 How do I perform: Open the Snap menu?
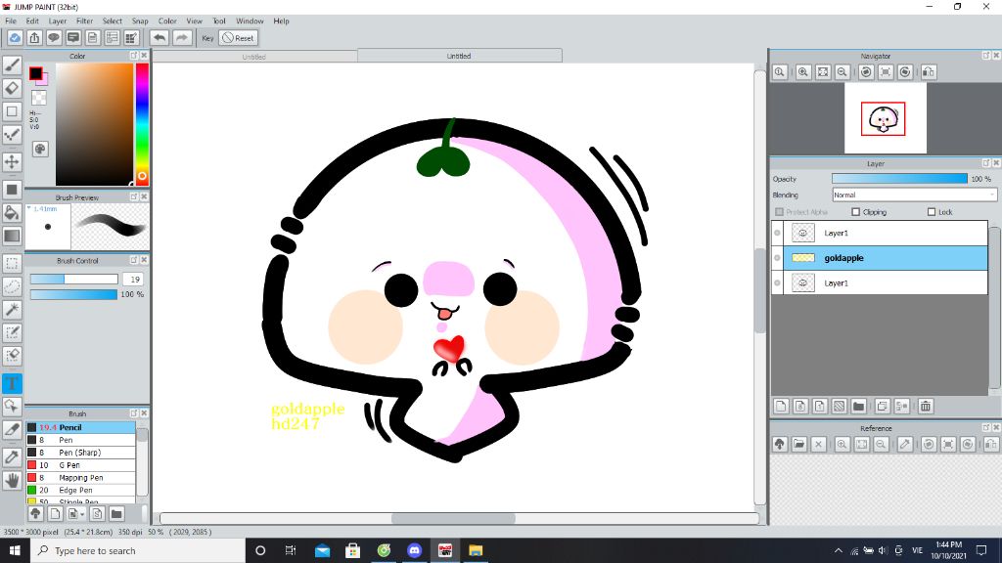140,22
